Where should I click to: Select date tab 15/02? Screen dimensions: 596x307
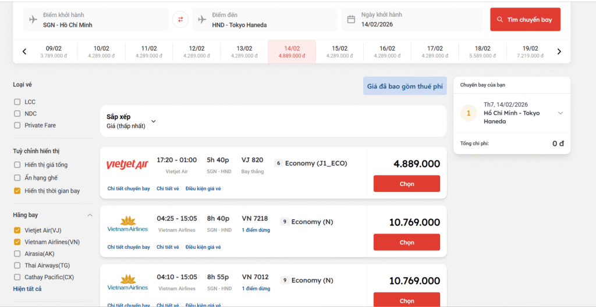click(339, 52)
